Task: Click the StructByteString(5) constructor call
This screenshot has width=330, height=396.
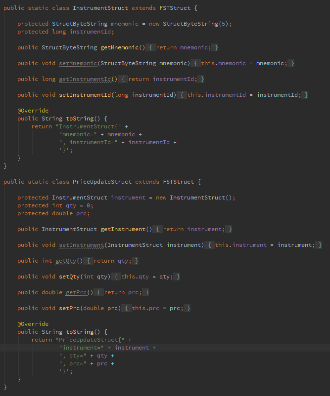Action: click(x=195, y=24)
